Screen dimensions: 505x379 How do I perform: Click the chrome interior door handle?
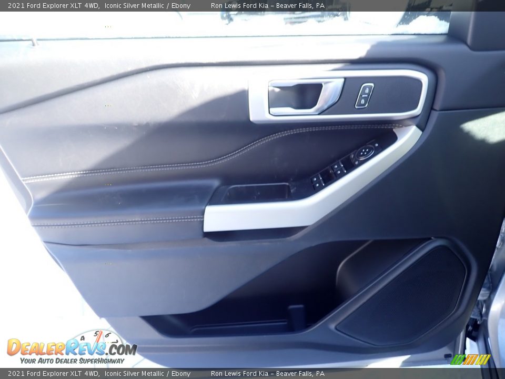click(x=305, y=97)
